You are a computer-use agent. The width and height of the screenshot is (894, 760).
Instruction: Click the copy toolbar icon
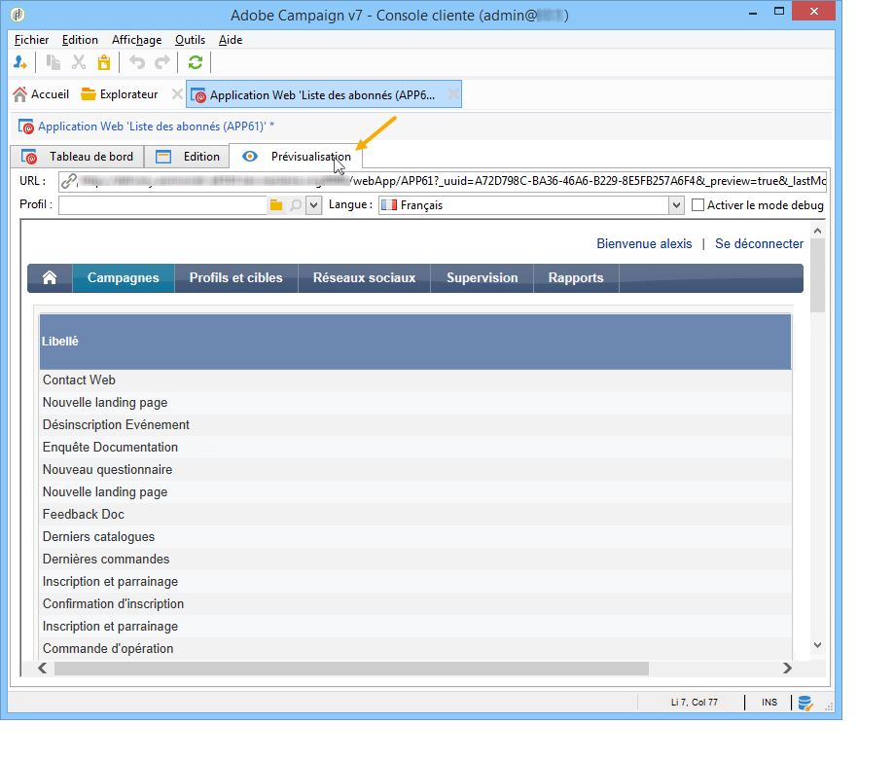(54, 62)
